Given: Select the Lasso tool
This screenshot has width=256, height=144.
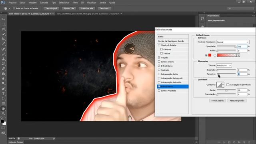Looking at the screenshot, I should (3, 29).
